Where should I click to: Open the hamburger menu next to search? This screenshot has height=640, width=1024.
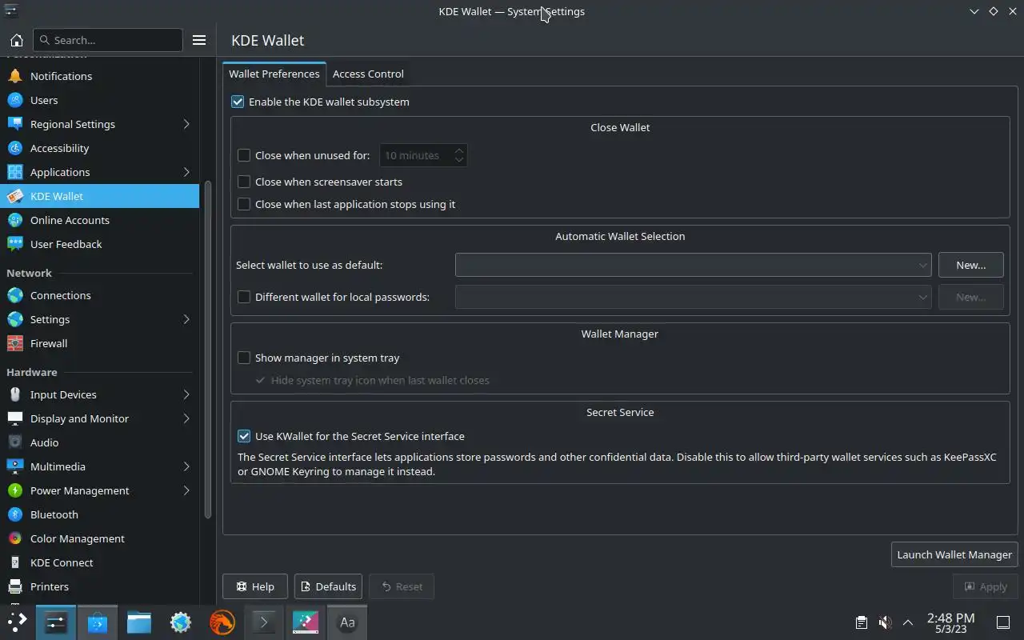pyautogui.click(x=199, y=40)
